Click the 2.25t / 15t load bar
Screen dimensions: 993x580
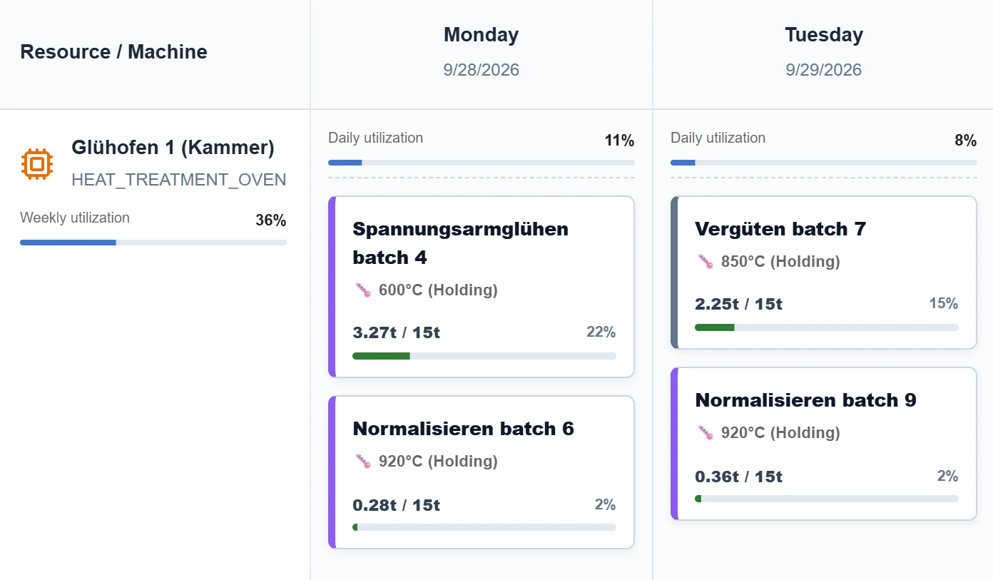827,327
